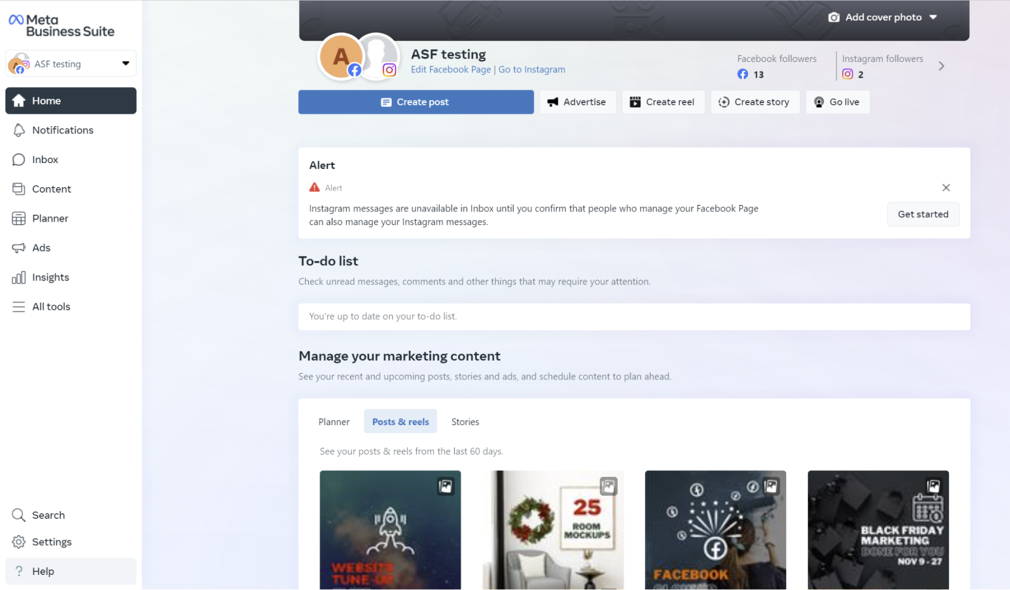
Task: Open the Content sidebar icon
Action: (x=19, y=189)
